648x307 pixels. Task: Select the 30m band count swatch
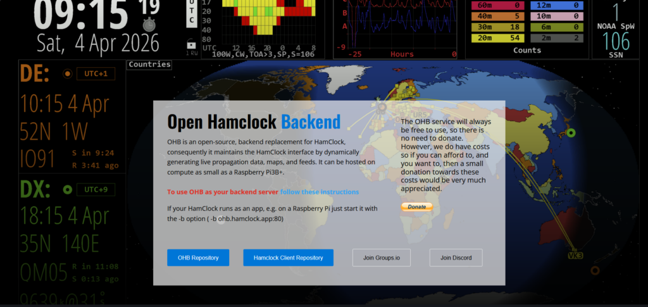pos(497,27)
